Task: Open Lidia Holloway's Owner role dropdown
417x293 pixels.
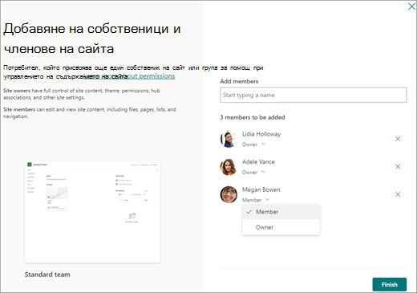Action: (253, 144)
